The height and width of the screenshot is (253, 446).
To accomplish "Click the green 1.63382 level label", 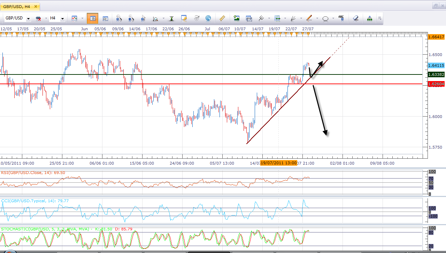I will [436, 74].
